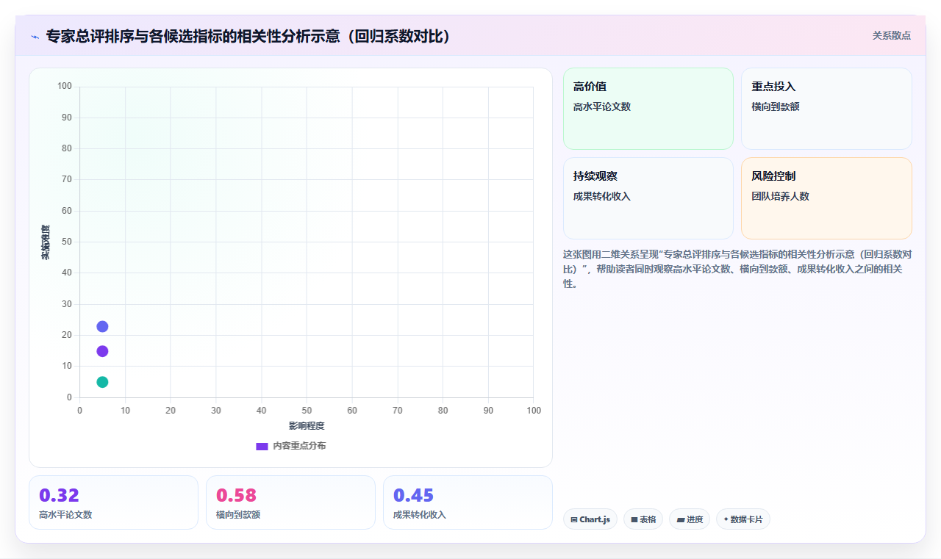
Task: Click the 0.45 成果转化收入 stat card
Action: (468, 502)
